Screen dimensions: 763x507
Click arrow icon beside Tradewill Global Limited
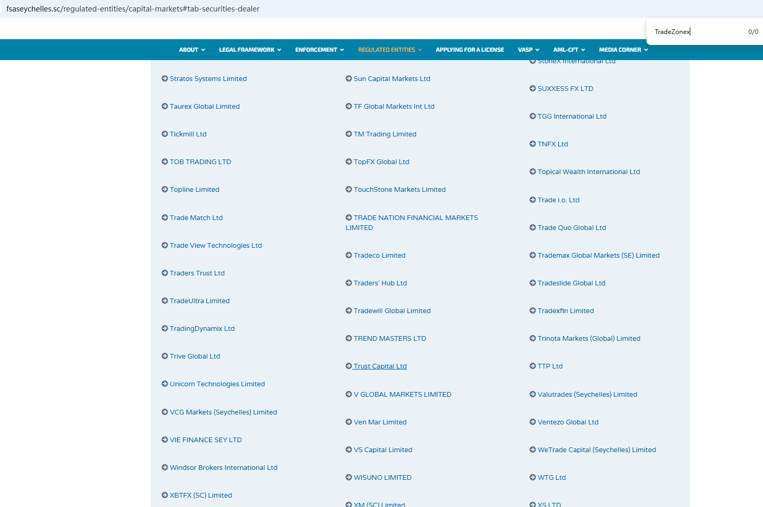tap(349, 310)
